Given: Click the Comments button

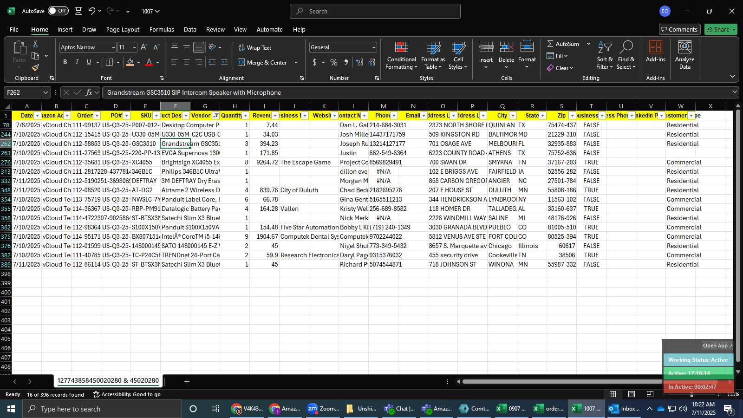Looking at the screenshot, I should (x=679, y=29).
